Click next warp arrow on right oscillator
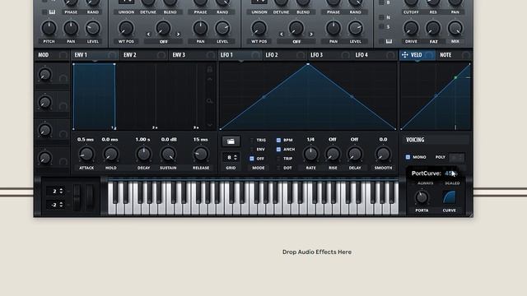527x296 pixels. pyautogui.click(x=311, y=35)
